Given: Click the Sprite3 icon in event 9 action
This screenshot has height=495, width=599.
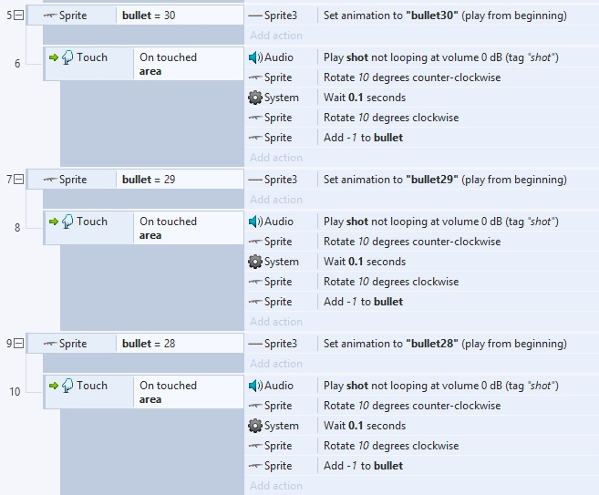Looking at the screenshot, I should click(x=255, y=344).
